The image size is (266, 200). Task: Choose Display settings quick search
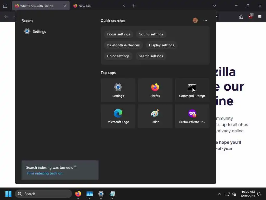[161, 45]
